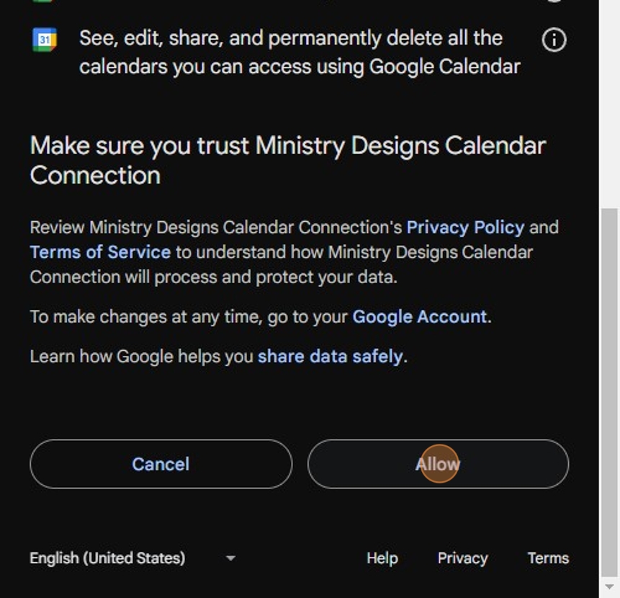
Task: Open the Privacy Policy link
Action: (x=465, y=228)
